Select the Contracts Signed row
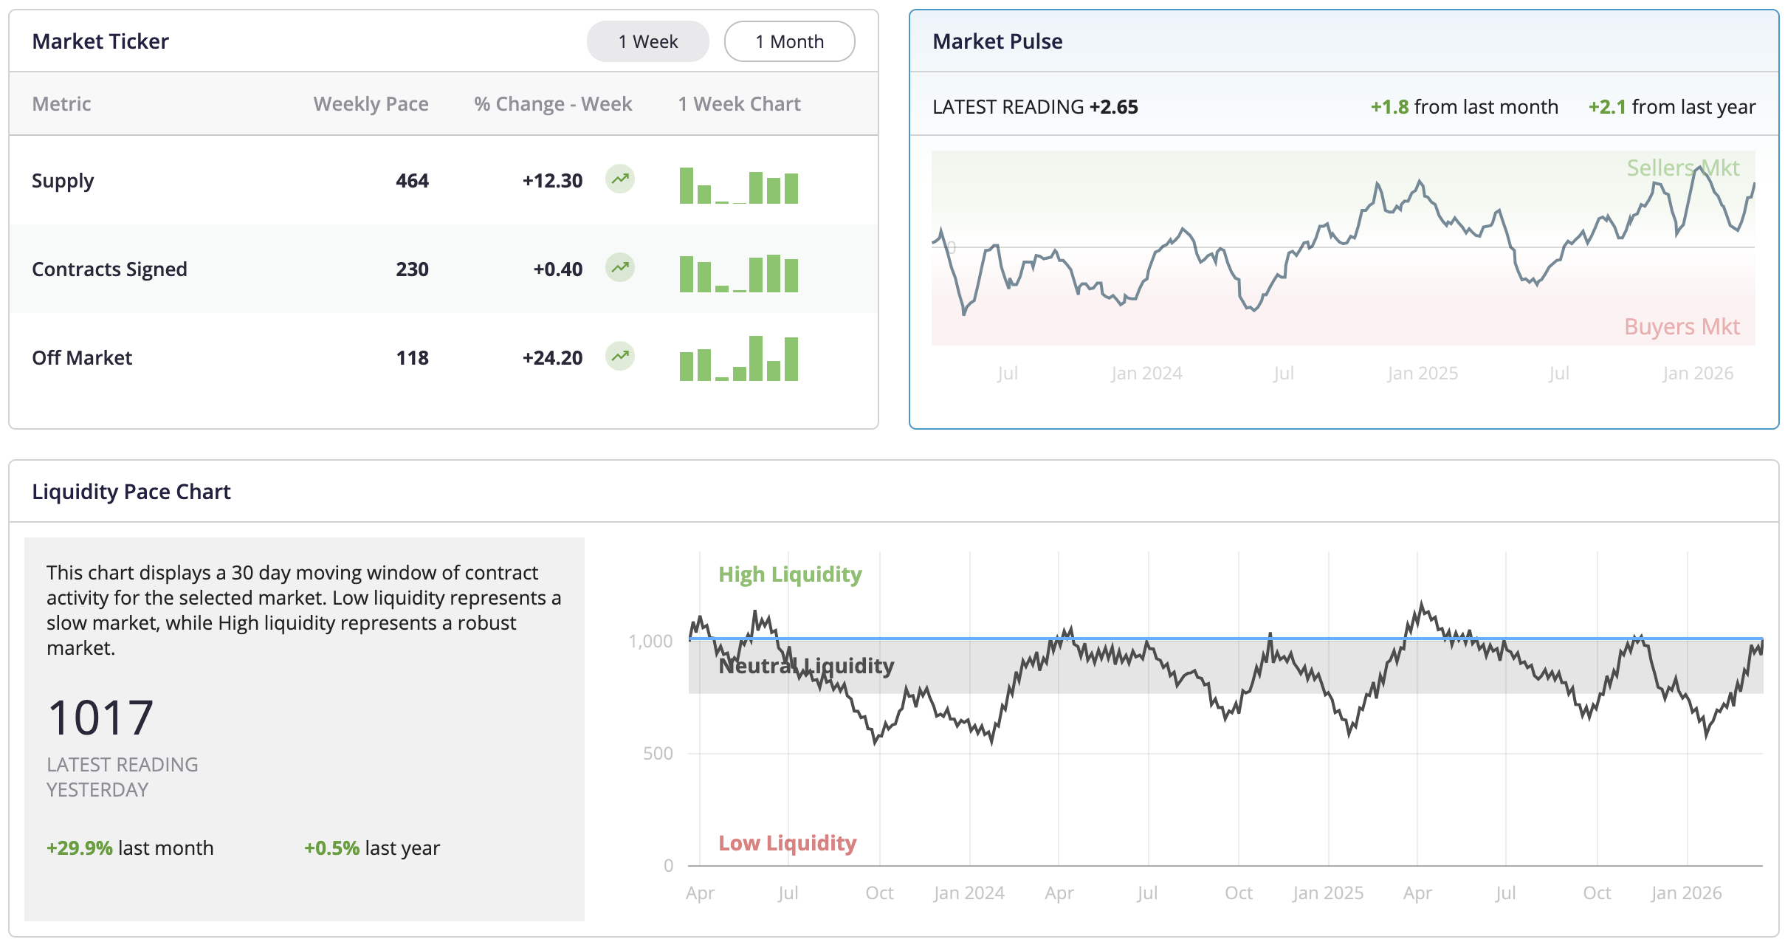This screenshot has height=942, width=1785. tap(109, 269)
